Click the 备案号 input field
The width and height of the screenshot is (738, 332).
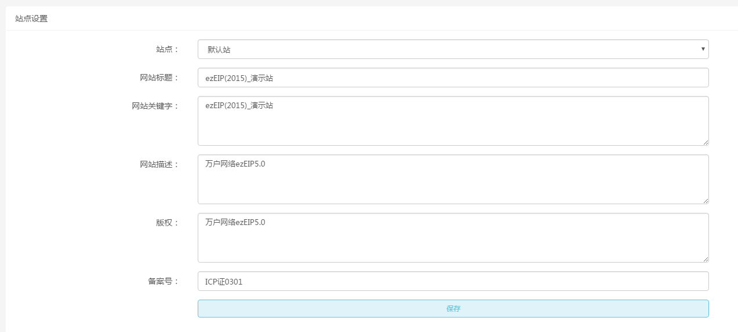point(453,281)
